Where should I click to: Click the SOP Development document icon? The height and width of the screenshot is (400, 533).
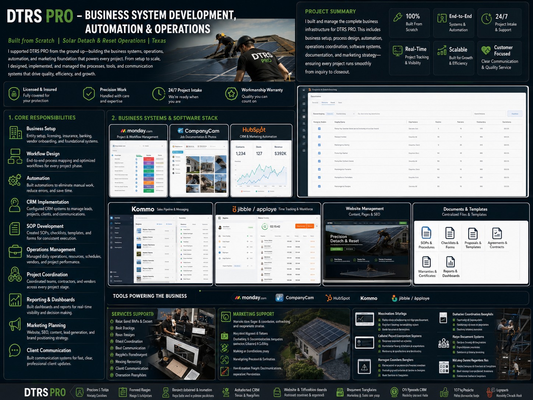click(15, 229)
